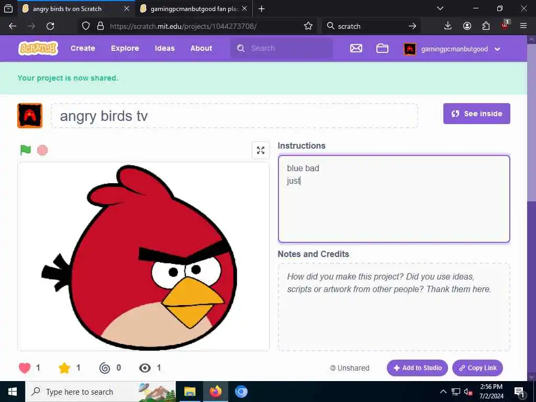The image size is (536, 402).
Task: Click the Windows taskbar search box
Action: pos(100,392)
